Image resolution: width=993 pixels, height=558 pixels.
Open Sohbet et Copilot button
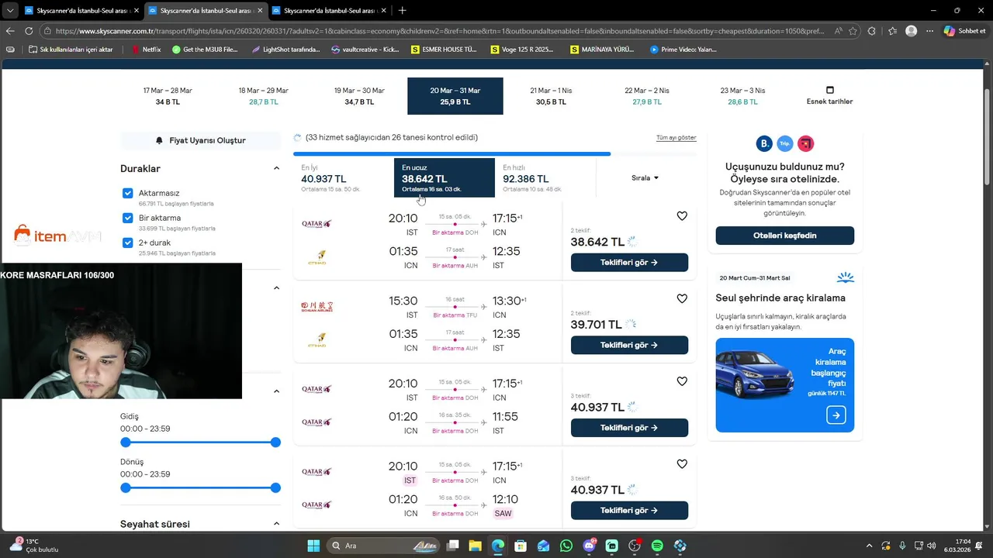pos(965,31)
